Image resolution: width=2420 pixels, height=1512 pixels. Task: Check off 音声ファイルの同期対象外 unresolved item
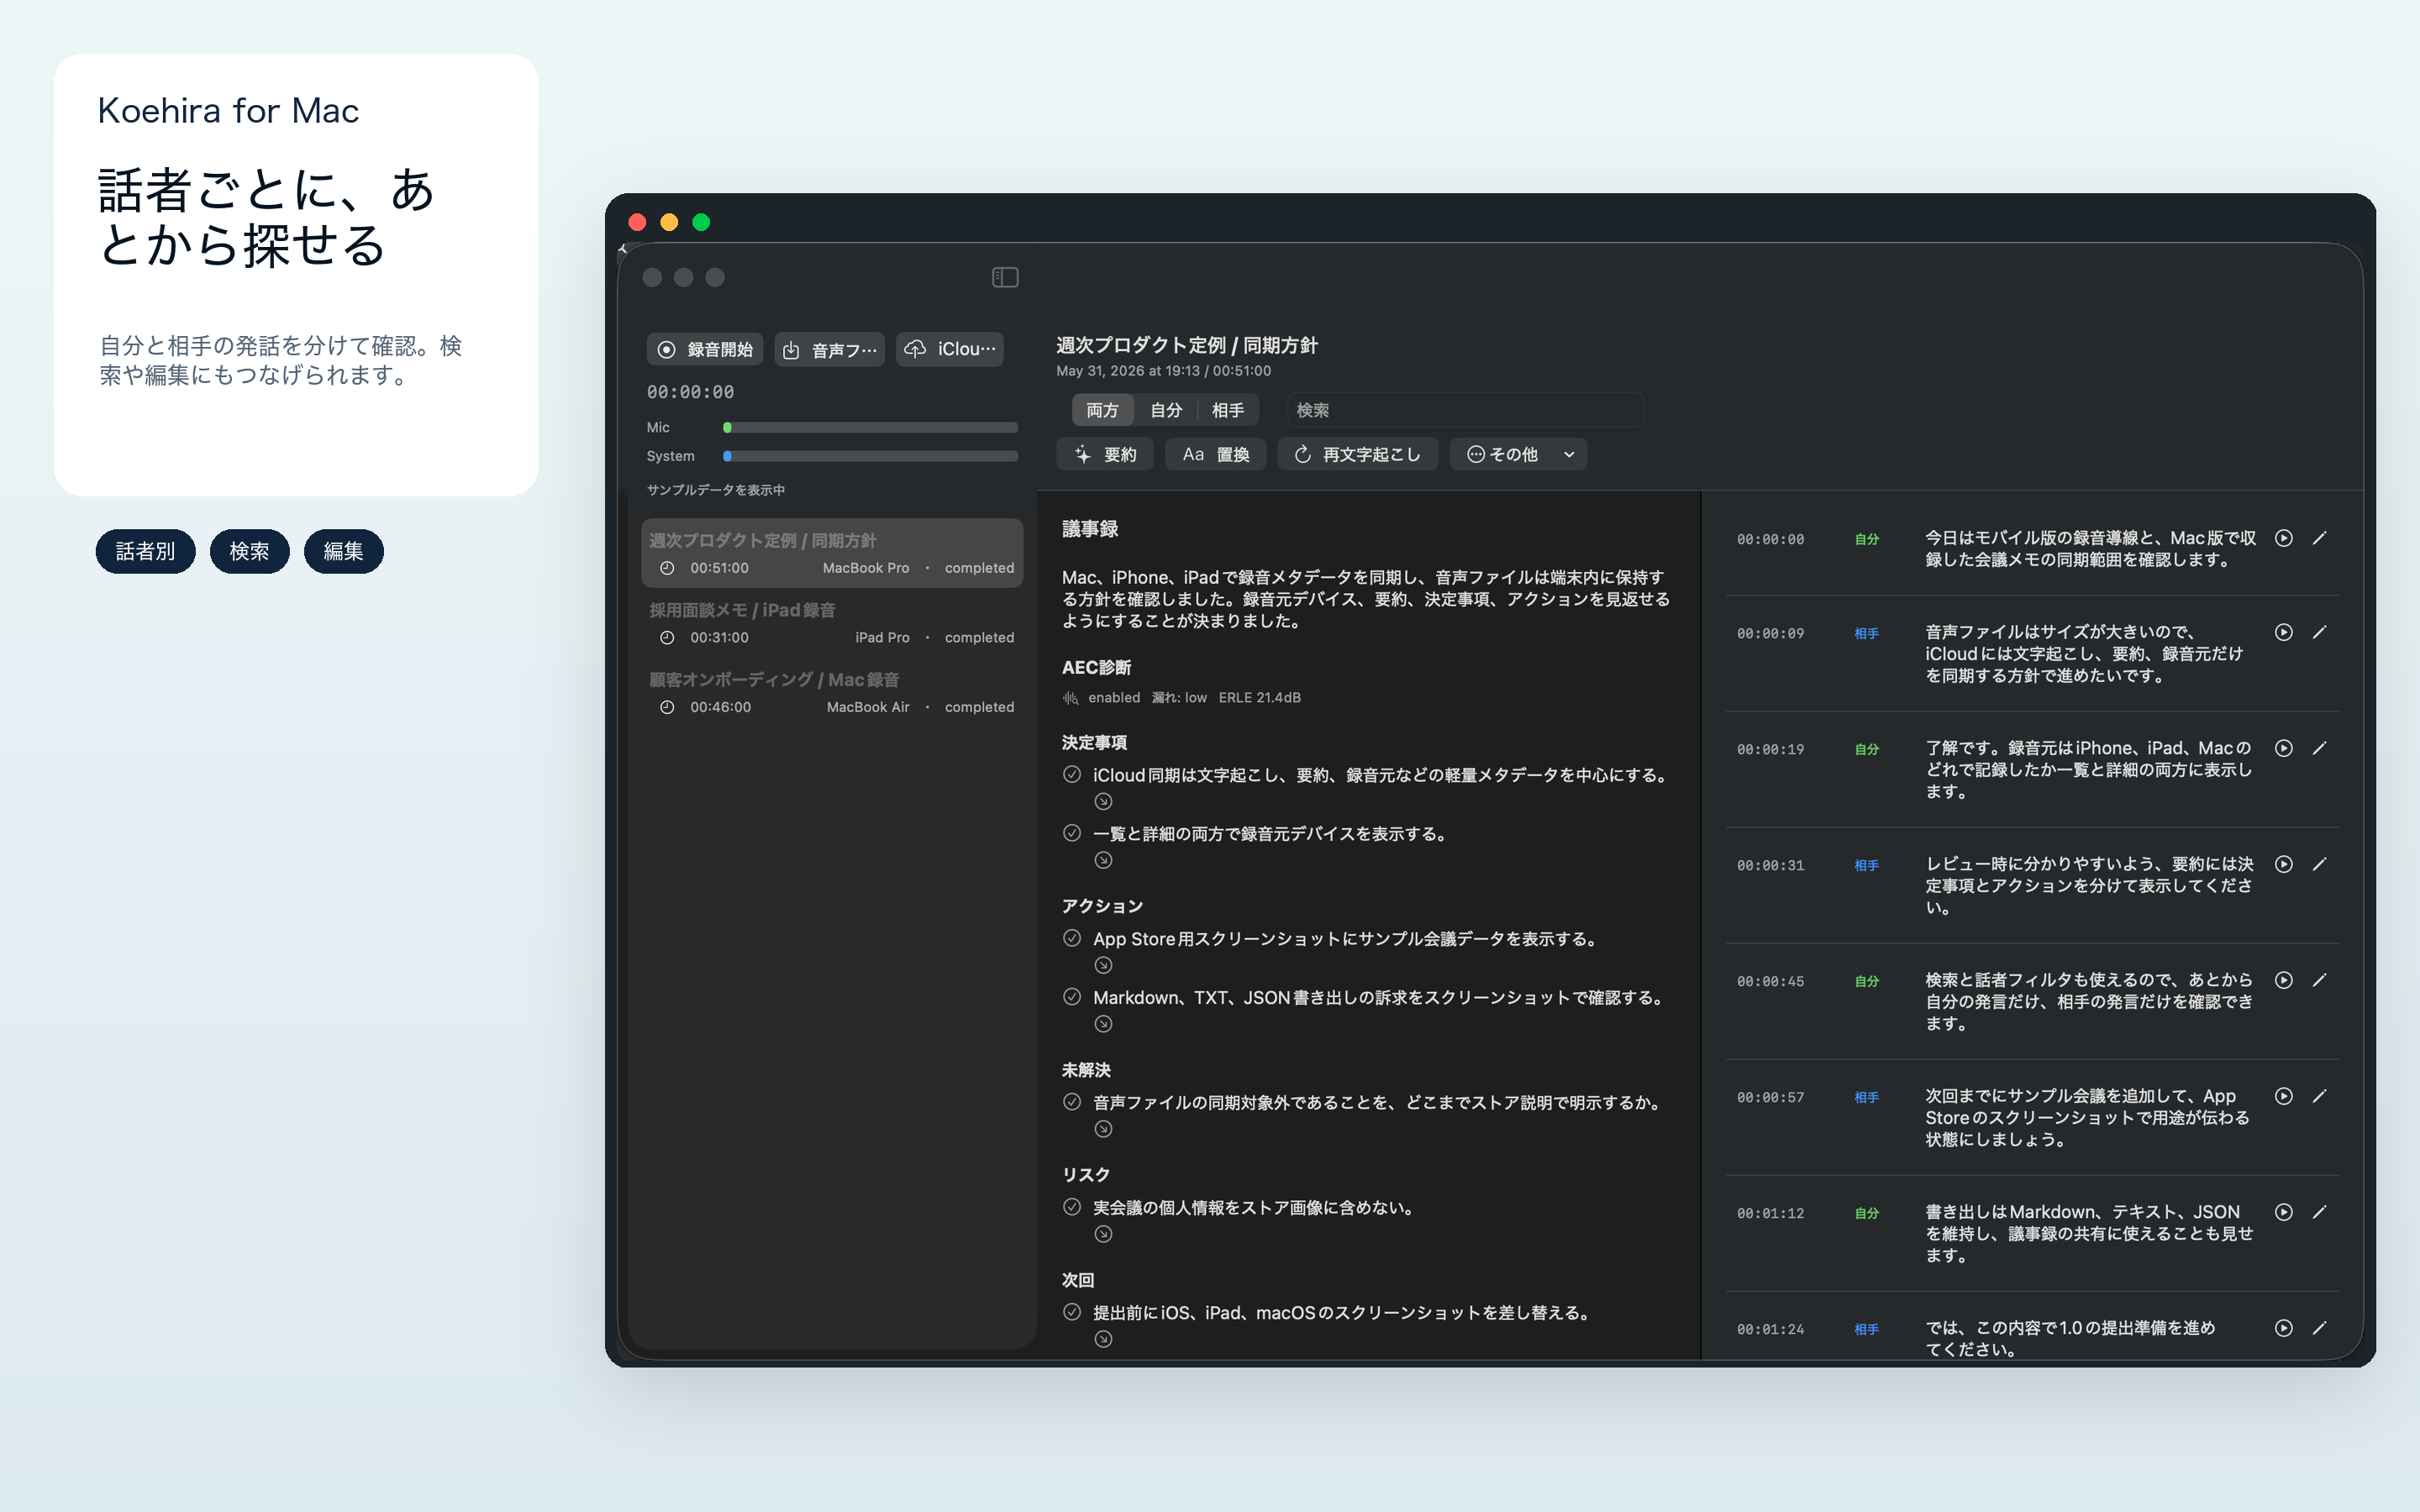(x=1072, y=1102)
